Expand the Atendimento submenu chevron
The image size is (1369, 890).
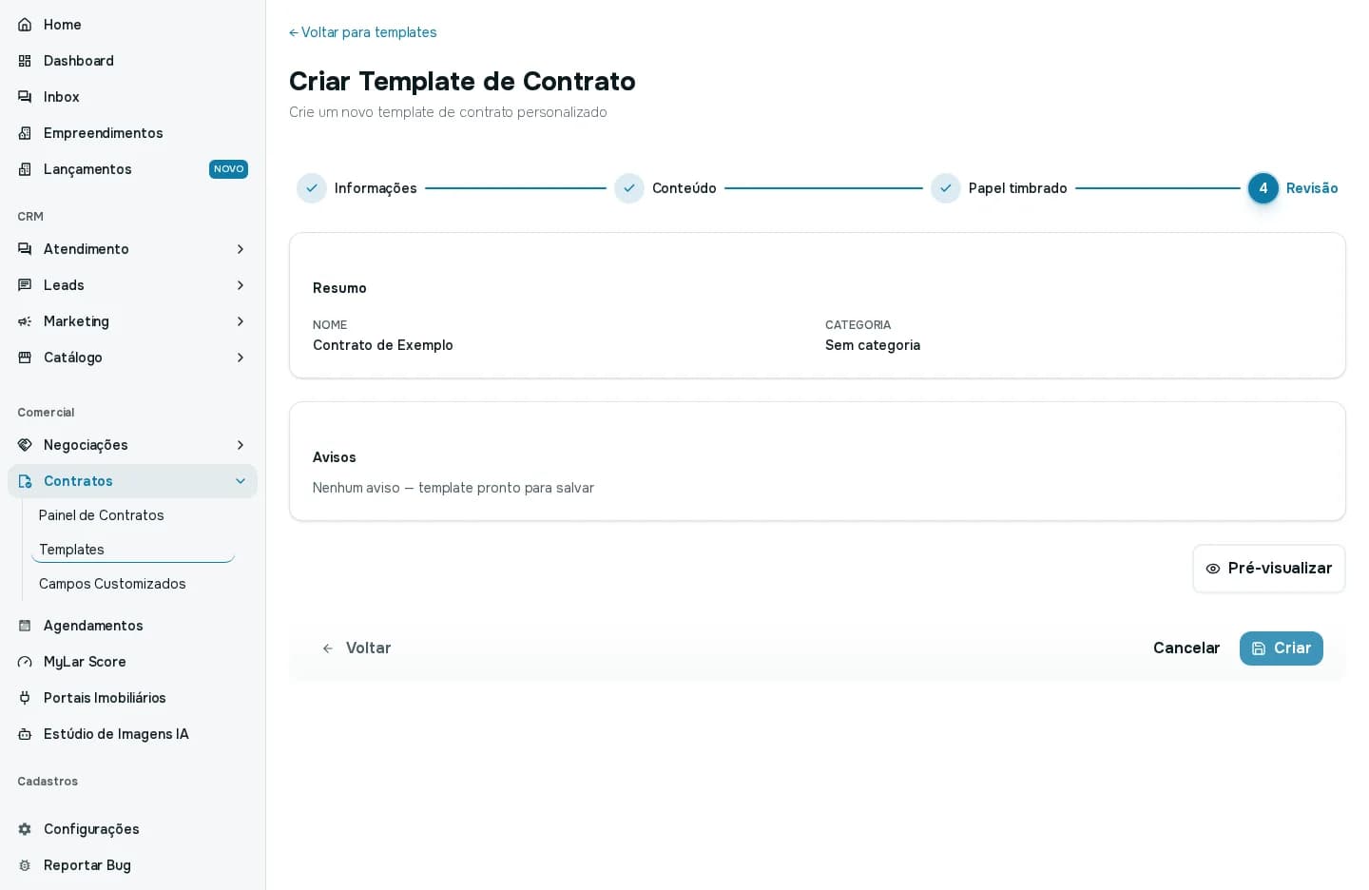tap(241, 249)
